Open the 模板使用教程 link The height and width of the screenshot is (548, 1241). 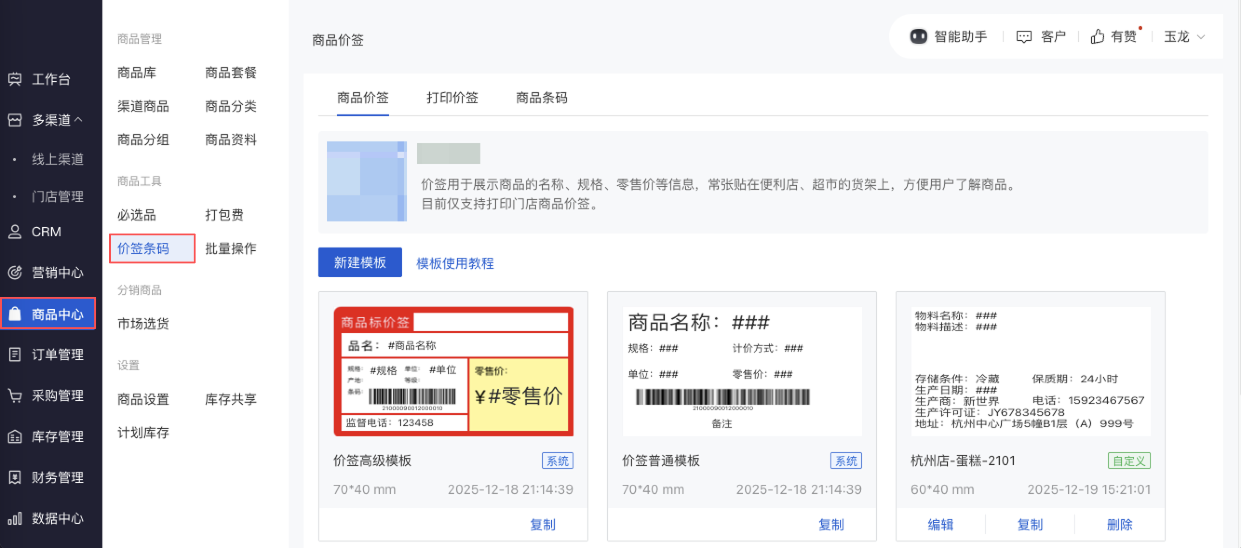point(455,263)
